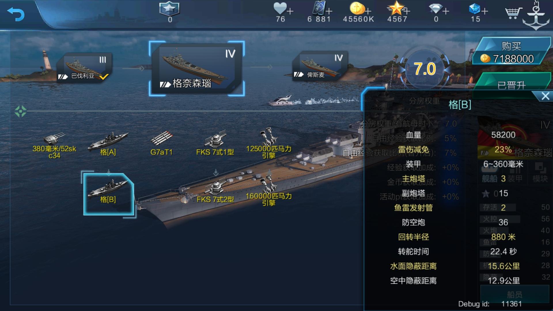Buy ship for 7188000 coins
Viewport: 553px width, 311px height.
[511, 52]
